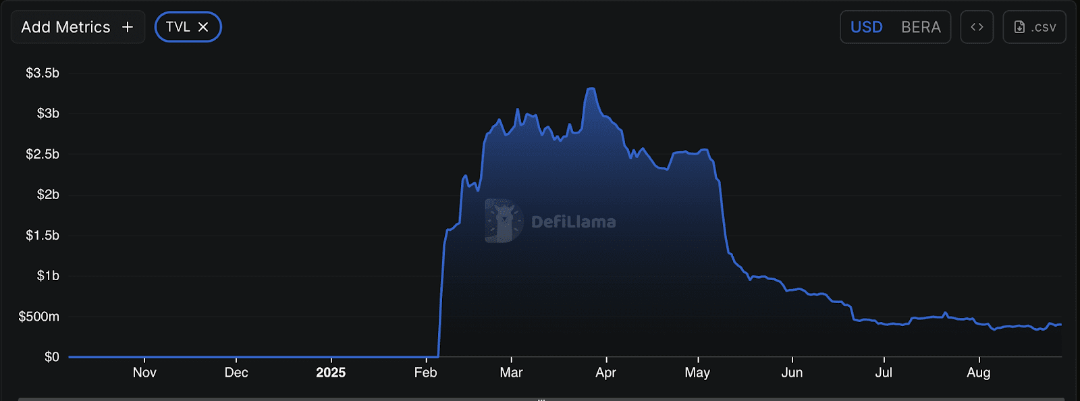Click the Jun label on the time axis

(792, 373)
